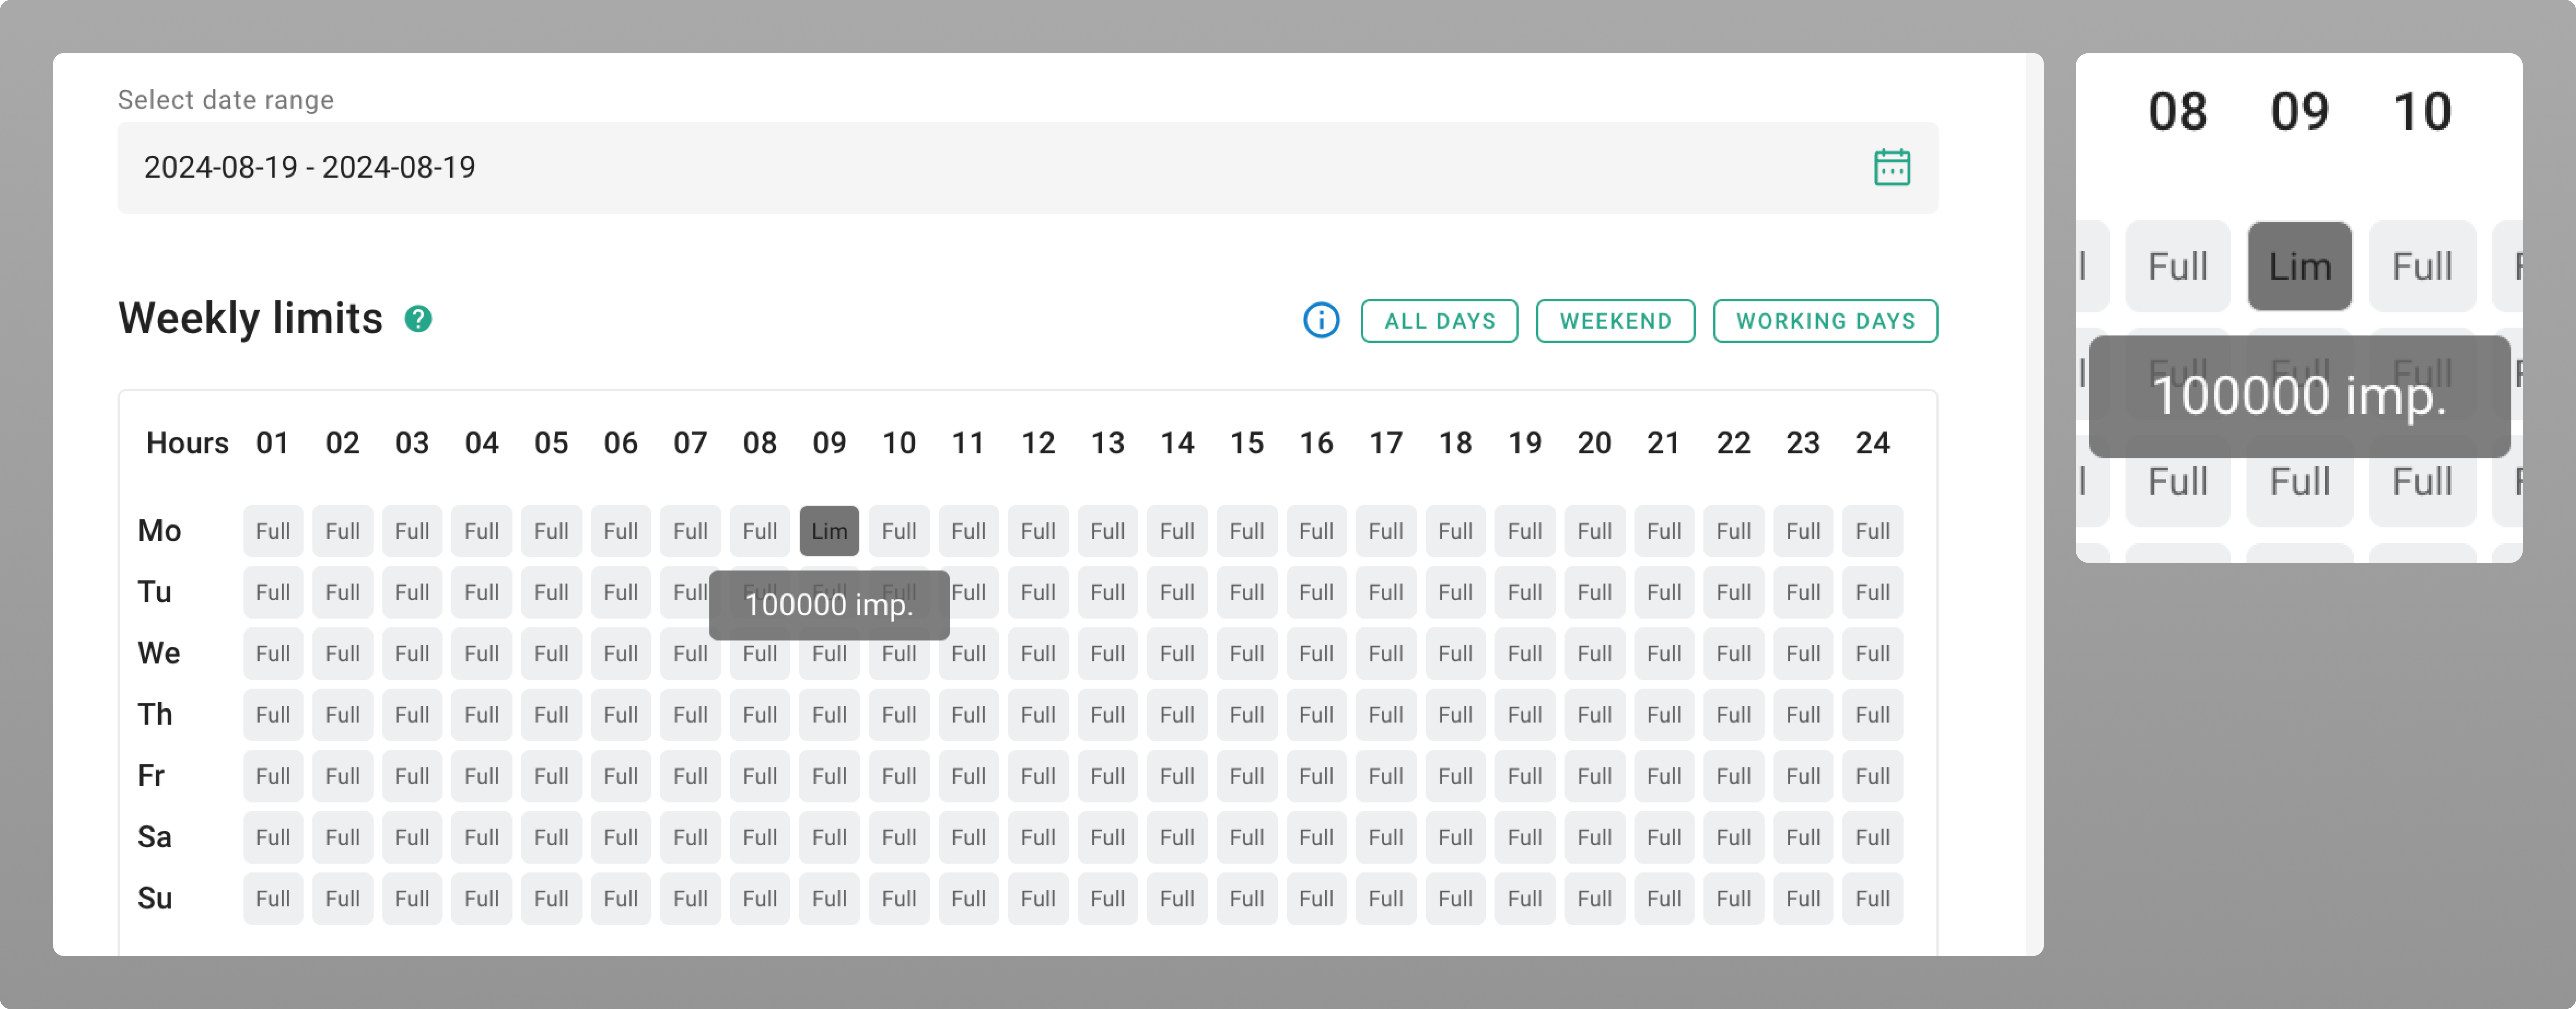Image resolution: width=2576 pixels, height=1009 pixels.
Task: Click the 100000 imp. tooltip bubble
Action: click(829, 604)
